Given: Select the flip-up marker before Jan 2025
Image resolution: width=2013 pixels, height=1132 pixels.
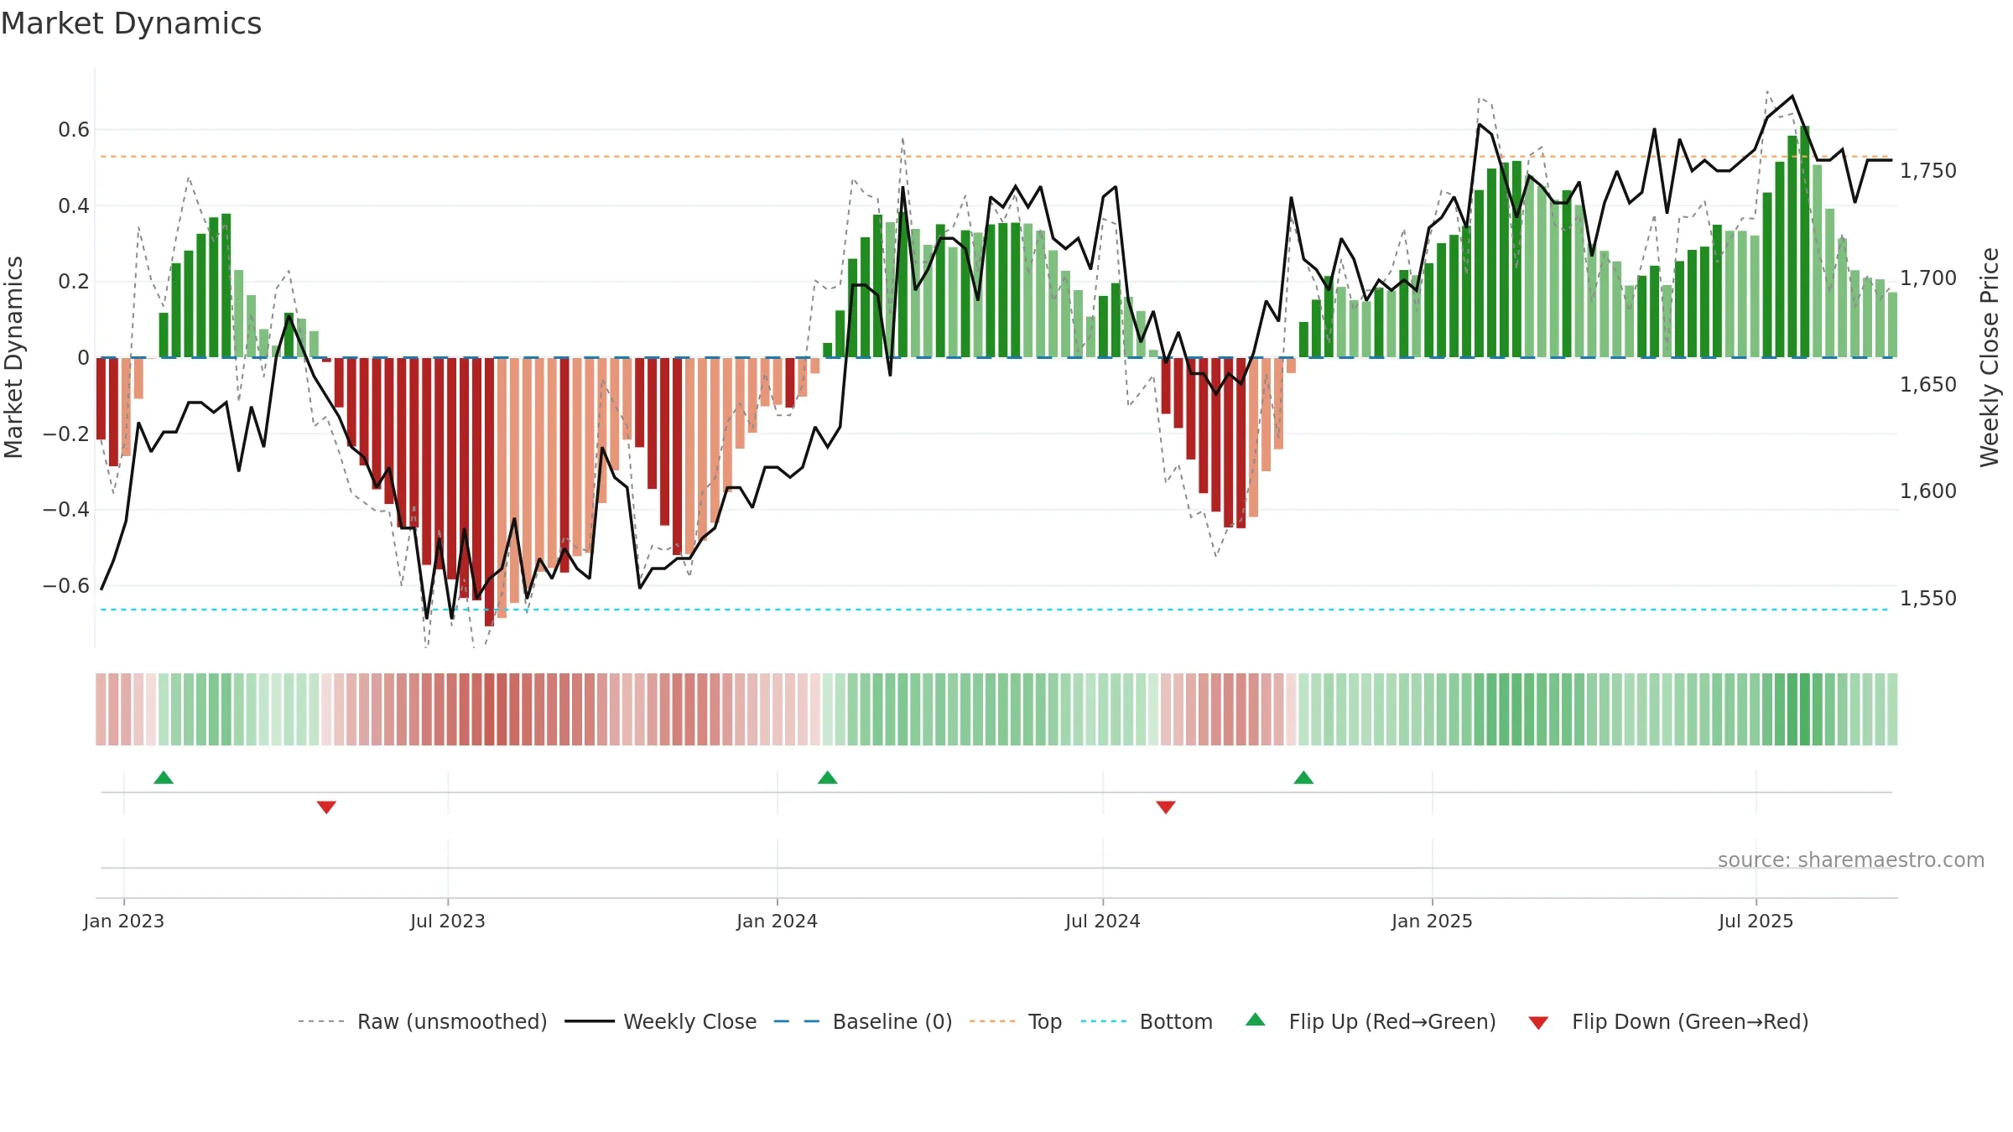Looking at the screenshot, I should pos(1303,777).
